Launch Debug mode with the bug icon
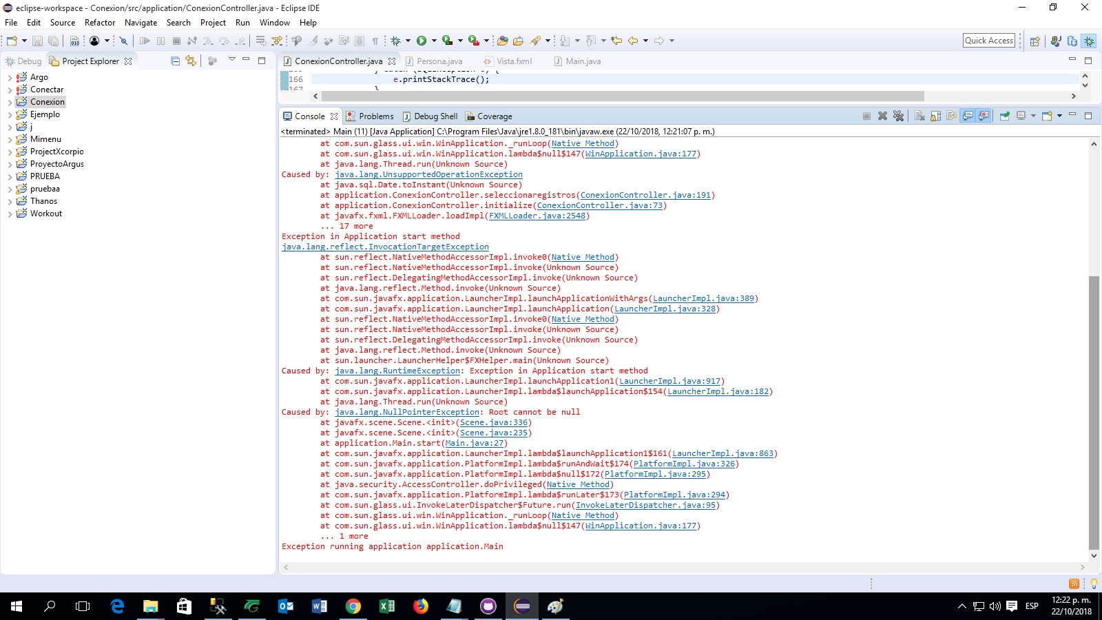 pos(395,40)
